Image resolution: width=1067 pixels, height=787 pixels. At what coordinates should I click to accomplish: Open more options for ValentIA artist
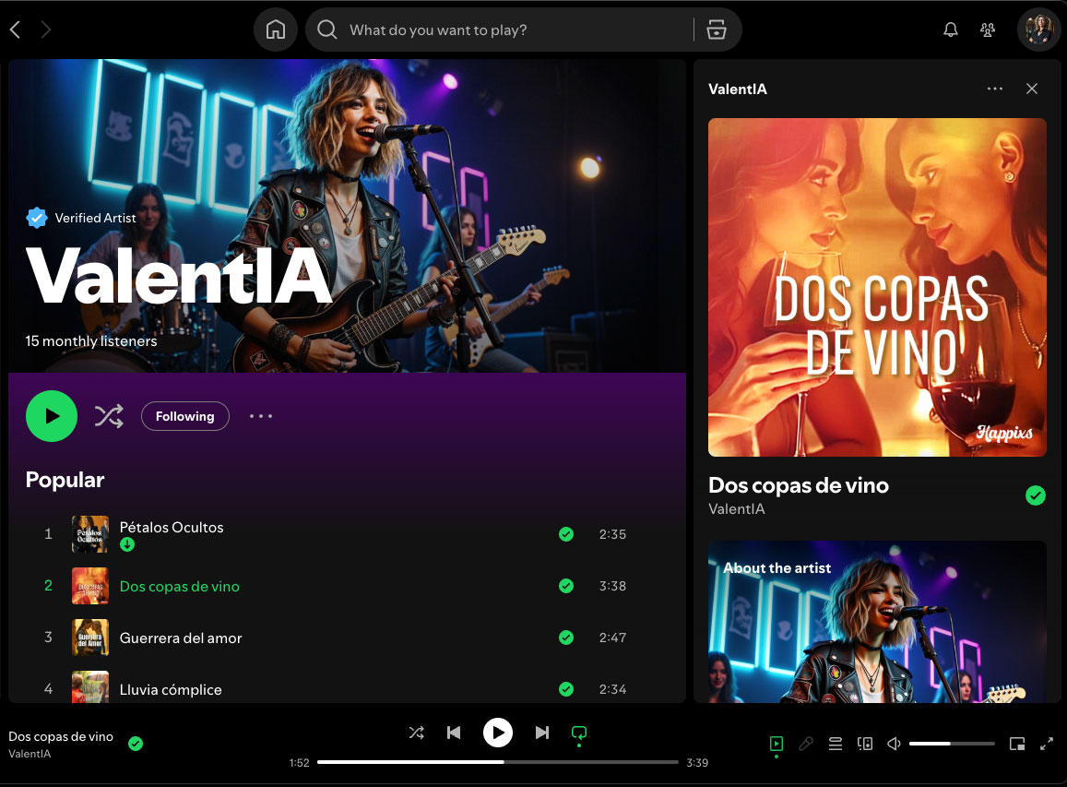pos(261,416)
